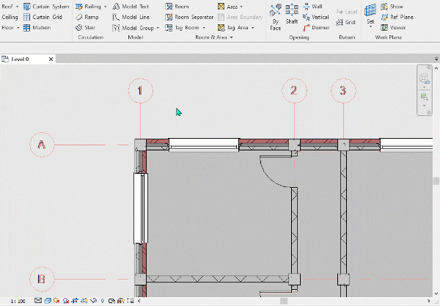
Task: Expand the Floor dropdown arrow
Action: (18, 27)
